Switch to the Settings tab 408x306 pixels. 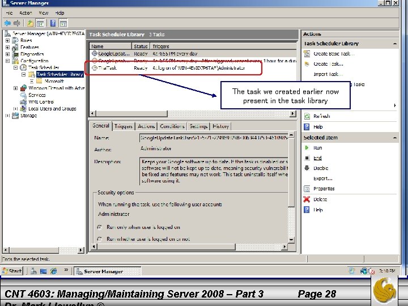coord(198,126)
